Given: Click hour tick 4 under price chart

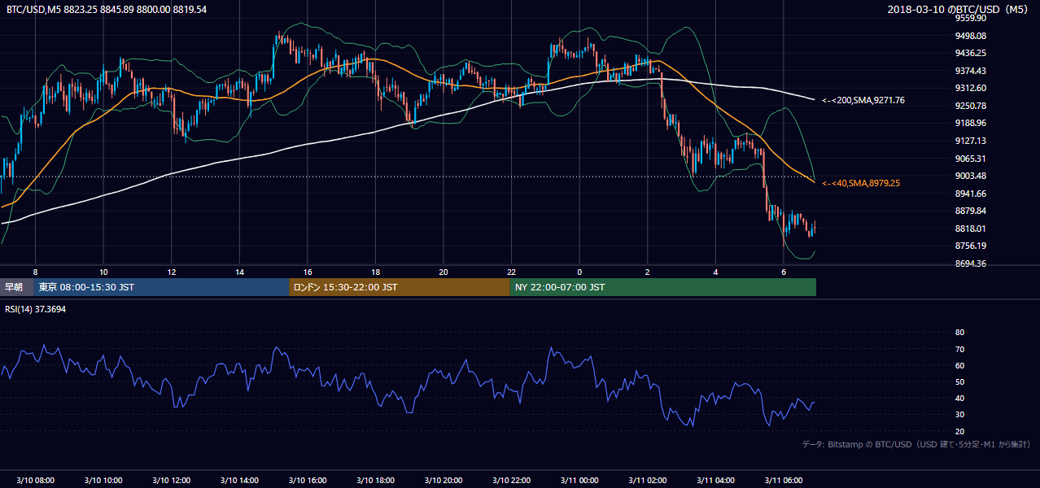Looking at the screenshot, I should pos(715,271).
